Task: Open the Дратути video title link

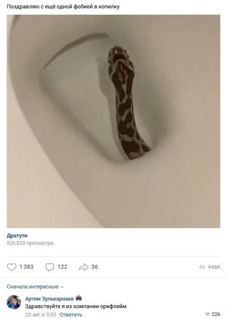Action: [x=17, y=236]
